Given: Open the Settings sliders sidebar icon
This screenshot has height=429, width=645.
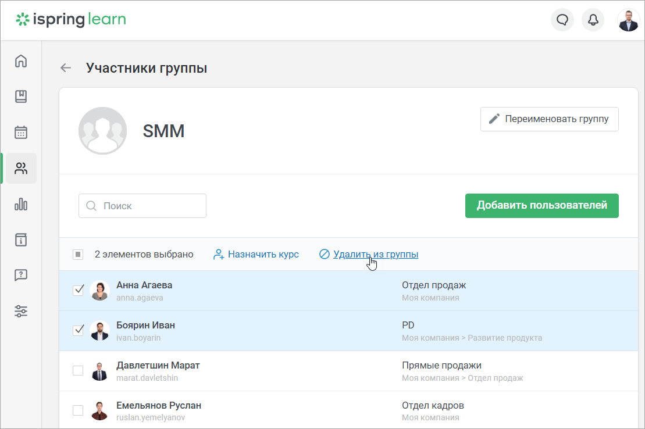Looking at the screenshot, I should (21, 311).
